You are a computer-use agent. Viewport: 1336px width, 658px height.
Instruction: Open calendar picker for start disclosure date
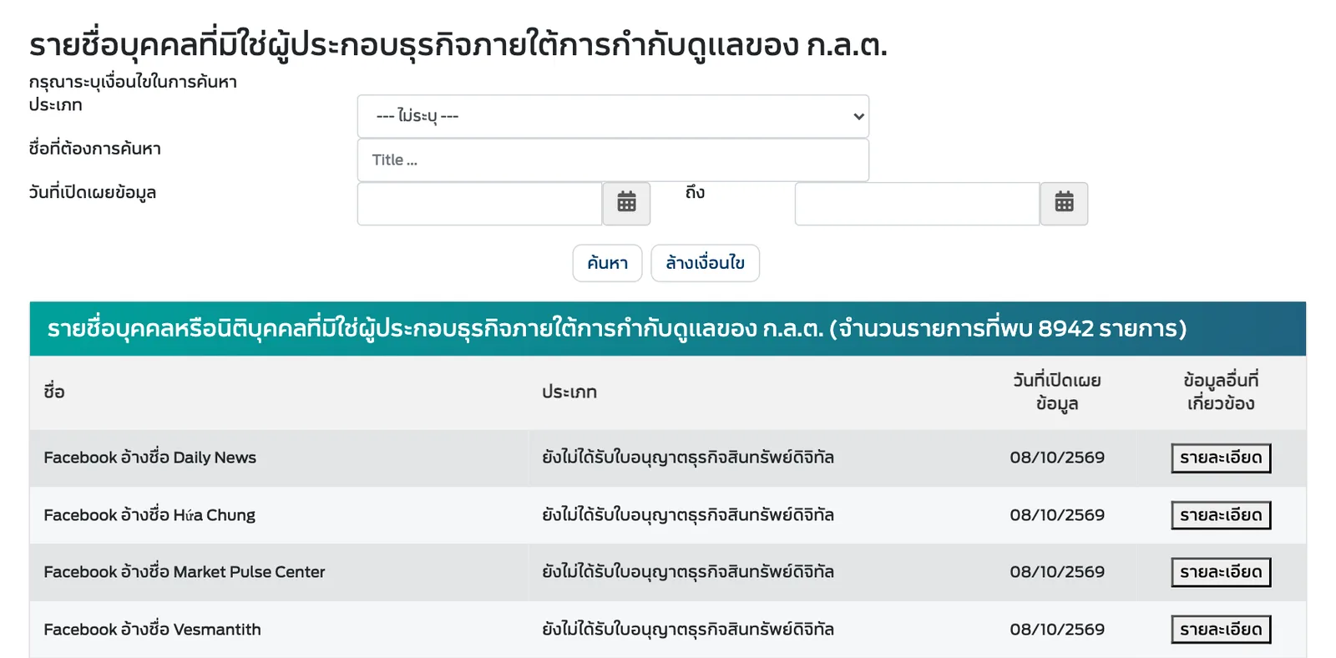coord(626,203)
